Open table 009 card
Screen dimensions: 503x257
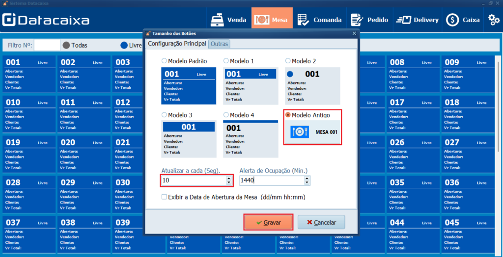pyautogui.click(x=468, y=75)
